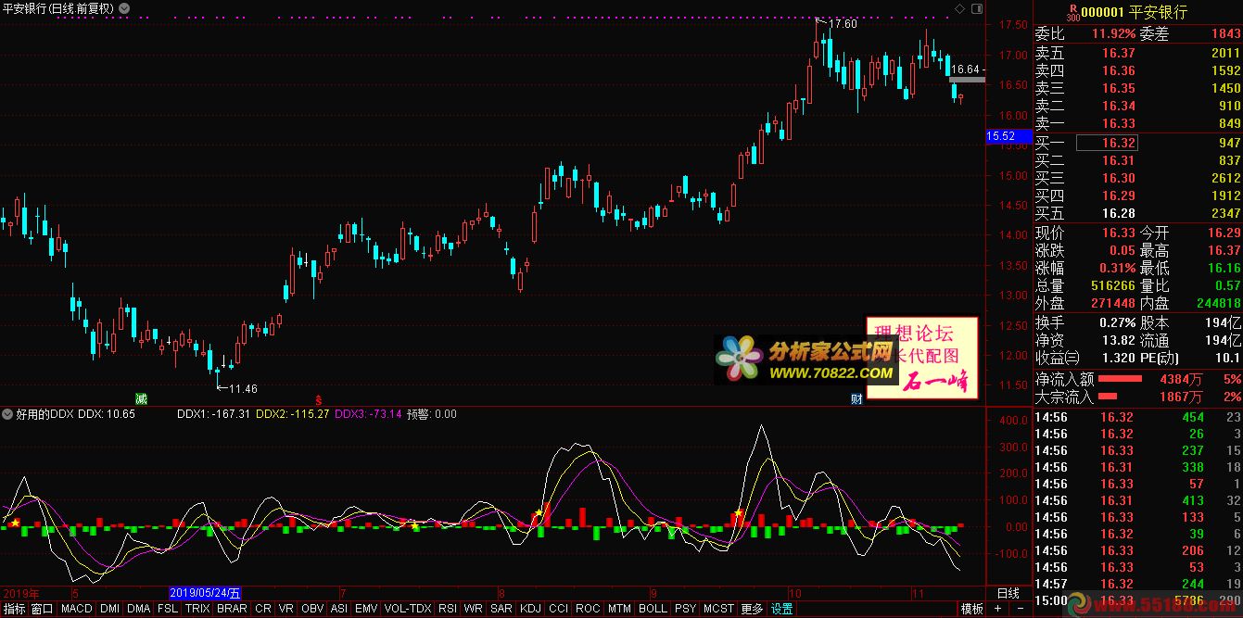Click the star signal on the October DDX bar
This screenshot has height=618, width=1243.
point(739,513)
